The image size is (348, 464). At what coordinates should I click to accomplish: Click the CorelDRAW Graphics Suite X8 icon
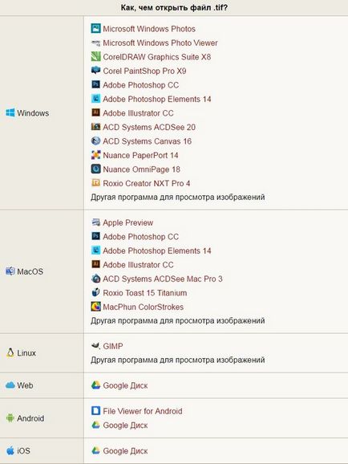pyautogui.click(x=95, y=56)
